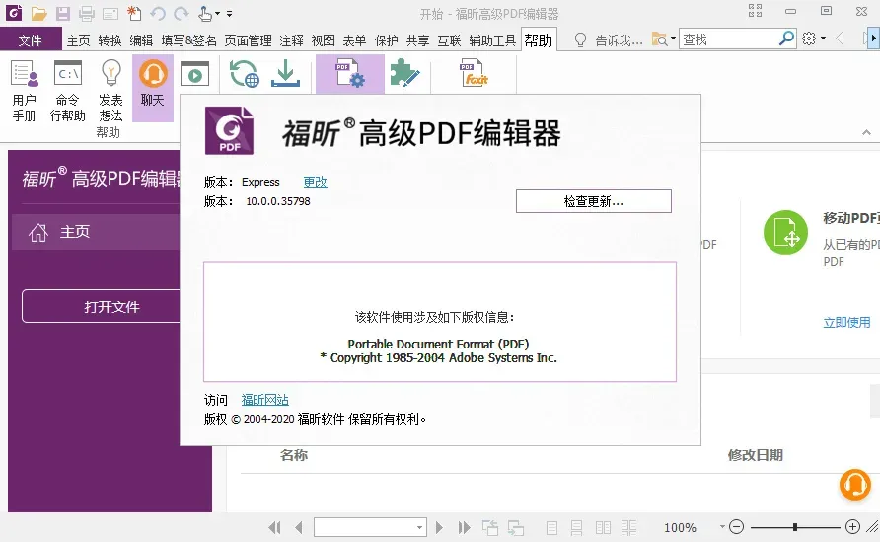Visit the 福昕网站 link
Screen dimensions: 880x542
click(x=265, y=400)
